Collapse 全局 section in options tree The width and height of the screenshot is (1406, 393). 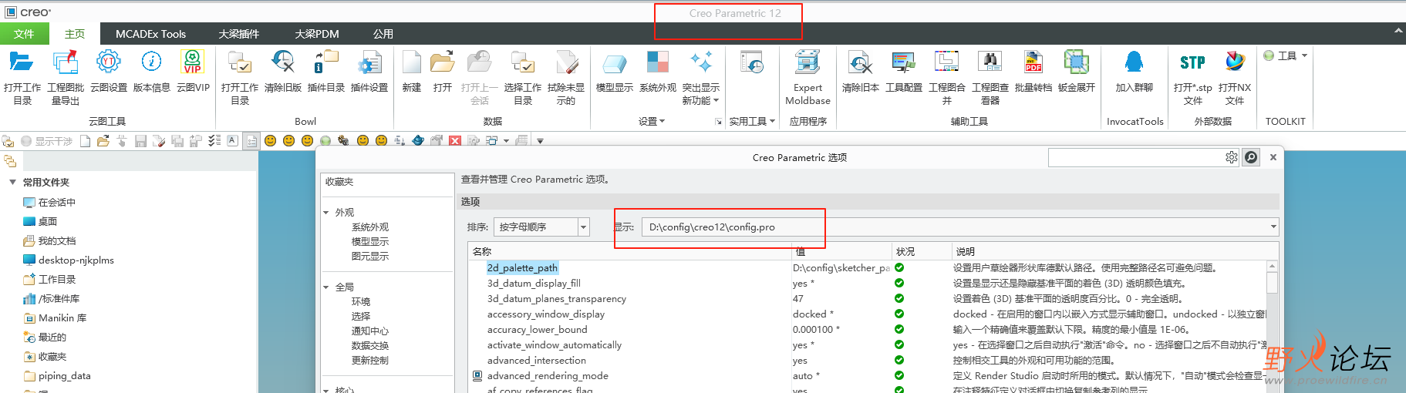point(326,287)
